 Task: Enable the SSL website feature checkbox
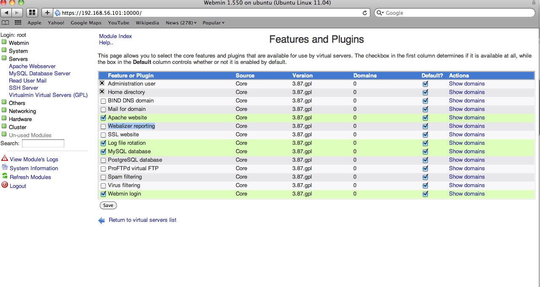coord(103,135)
